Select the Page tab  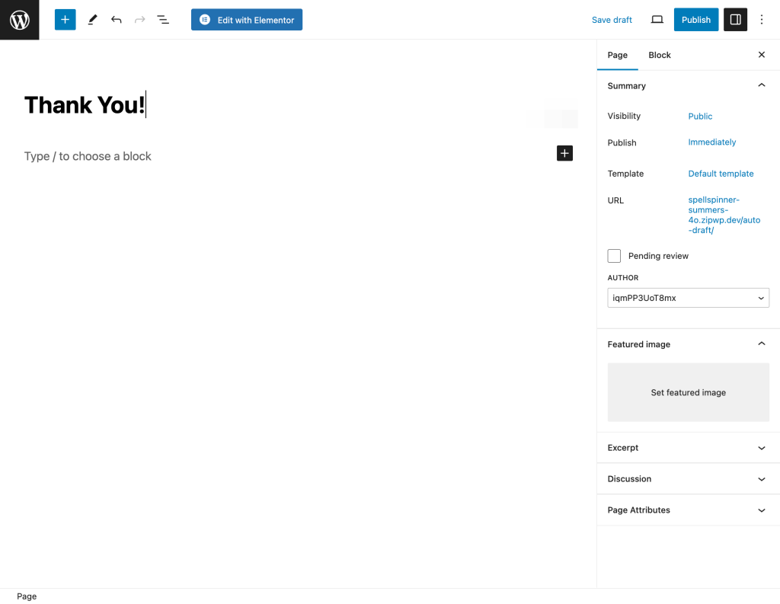(618, 55)
